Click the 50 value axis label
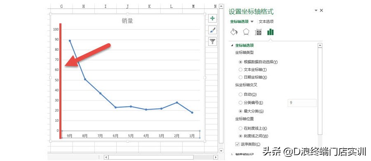This screenshot has height=161, width=371. pyautogui.click(x=56, y=80)
